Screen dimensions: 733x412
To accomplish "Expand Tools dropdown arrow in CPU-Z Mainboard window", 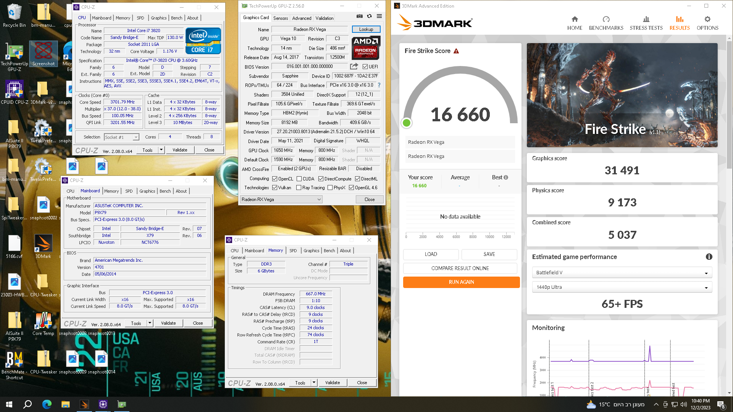I will [150, 323].
